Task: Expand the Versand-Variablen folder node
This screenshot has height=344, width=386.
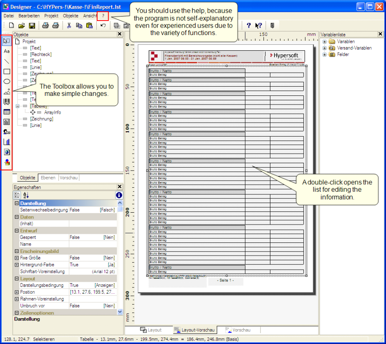Action: [x=324, y=48]
